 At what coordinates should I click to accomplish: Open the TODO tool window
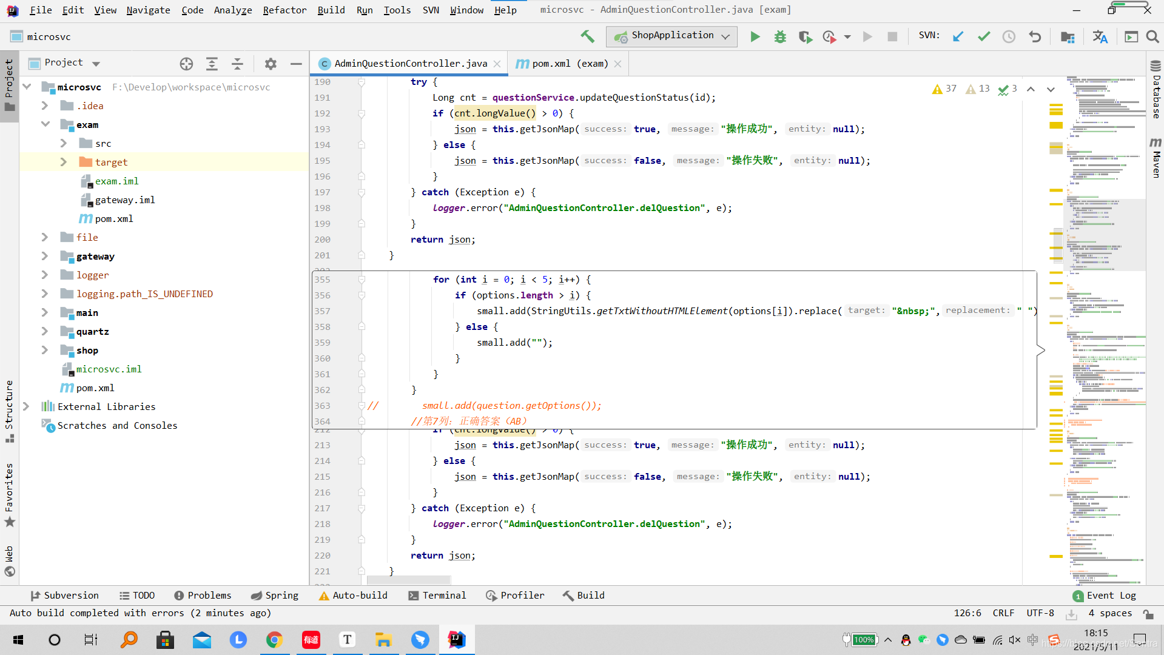(137, 596)
